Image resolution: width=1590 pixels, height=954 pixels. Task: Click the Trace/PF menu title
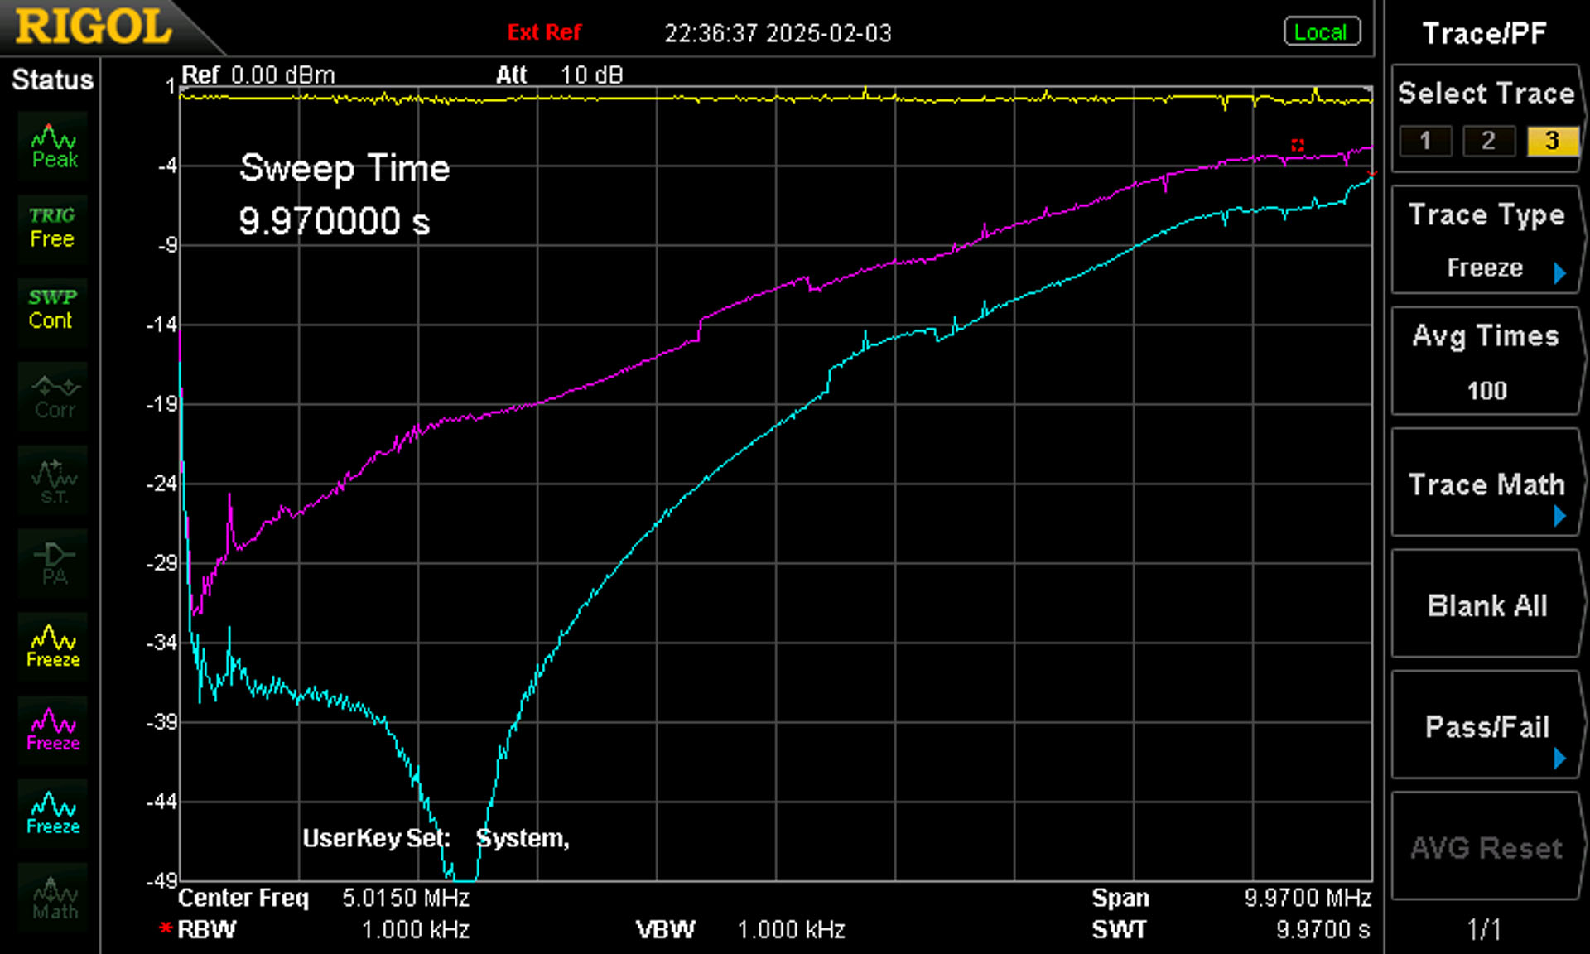(1484, 33)
